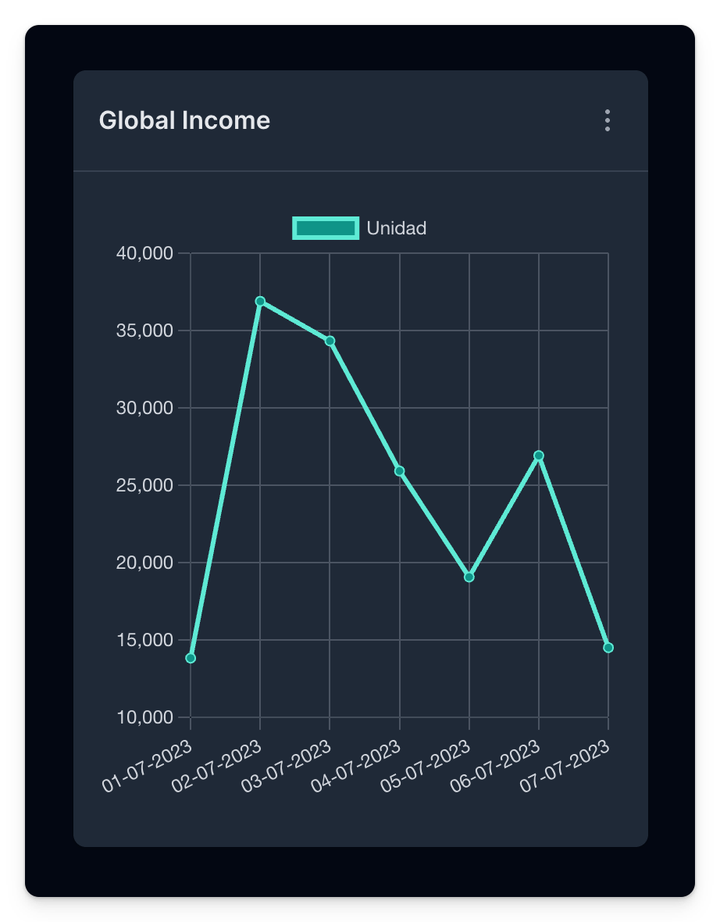Screen dimensions: 720x922
Task: Click the last data point, 07-07-2023
Action: pos(608,648)
